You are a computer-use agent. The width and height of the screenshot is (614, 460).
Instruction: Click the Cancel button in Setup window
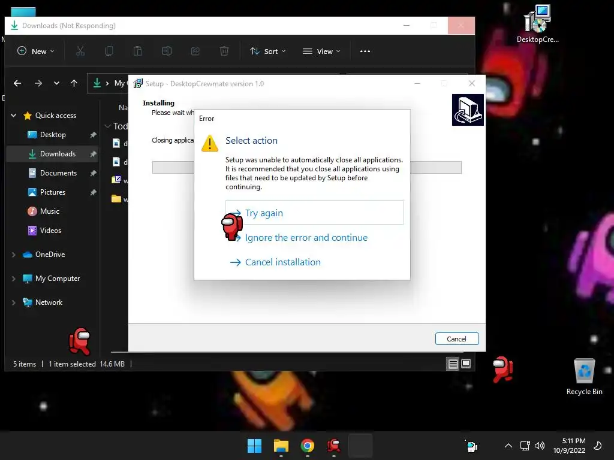point(456,339)
